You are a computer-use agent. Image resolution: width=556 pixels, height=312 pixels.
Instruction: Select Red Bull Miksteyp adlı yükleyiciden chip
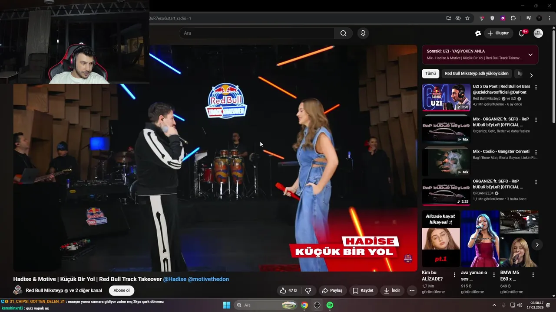click(477, 74)
